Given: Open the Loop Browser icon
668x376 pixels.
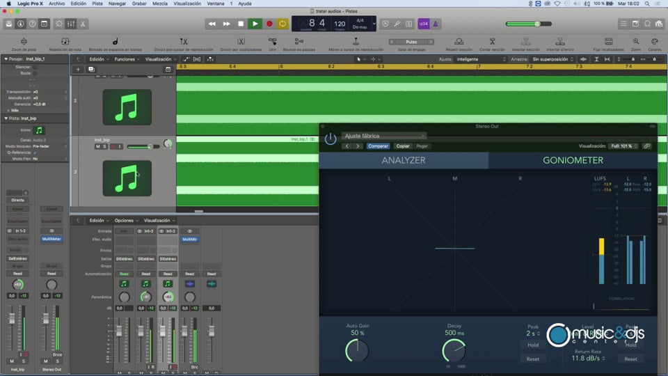Looking at the screenshot, I should click(x=648, y=24).
